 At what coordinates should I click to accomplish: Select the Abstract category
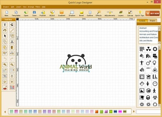pyautogui.click(x=143, y=28)
